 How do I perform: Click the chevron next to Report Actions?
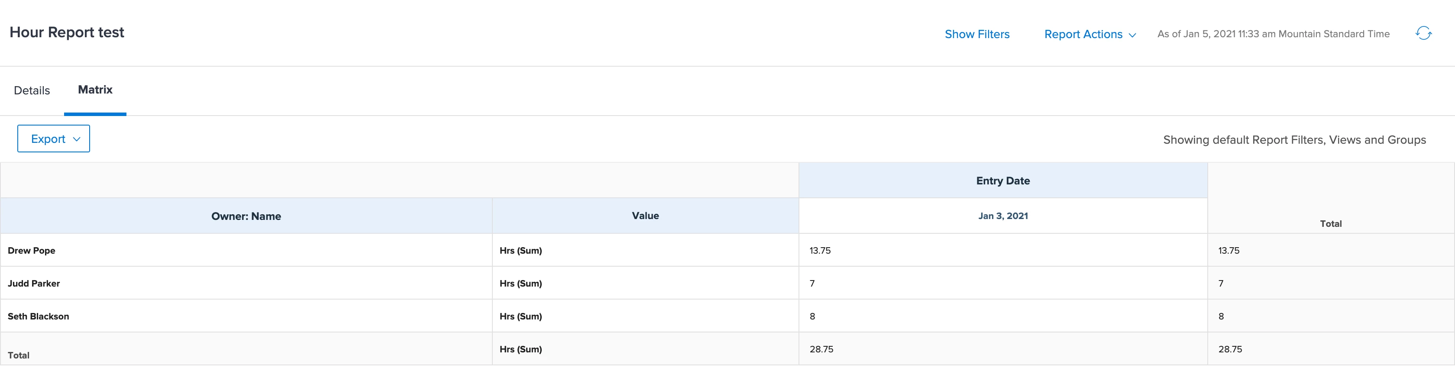[1132, 35]
